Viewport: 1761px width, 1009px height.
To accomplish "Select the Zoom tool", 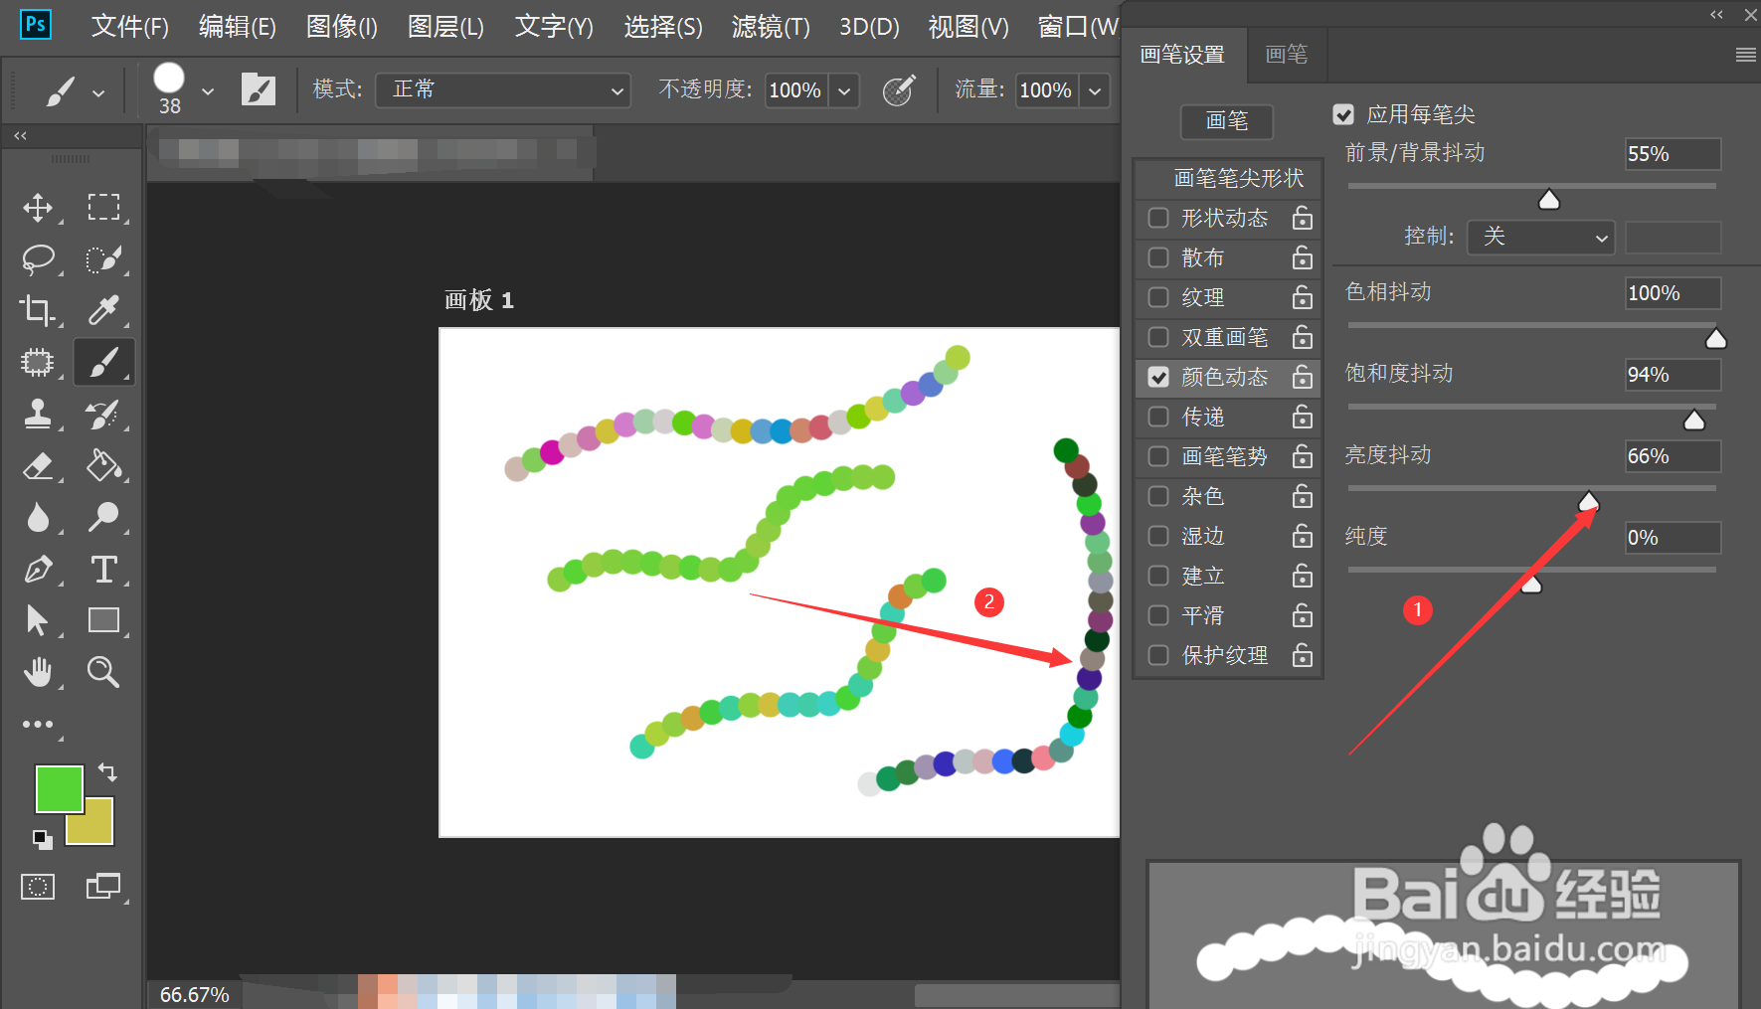I will point(103,672).
